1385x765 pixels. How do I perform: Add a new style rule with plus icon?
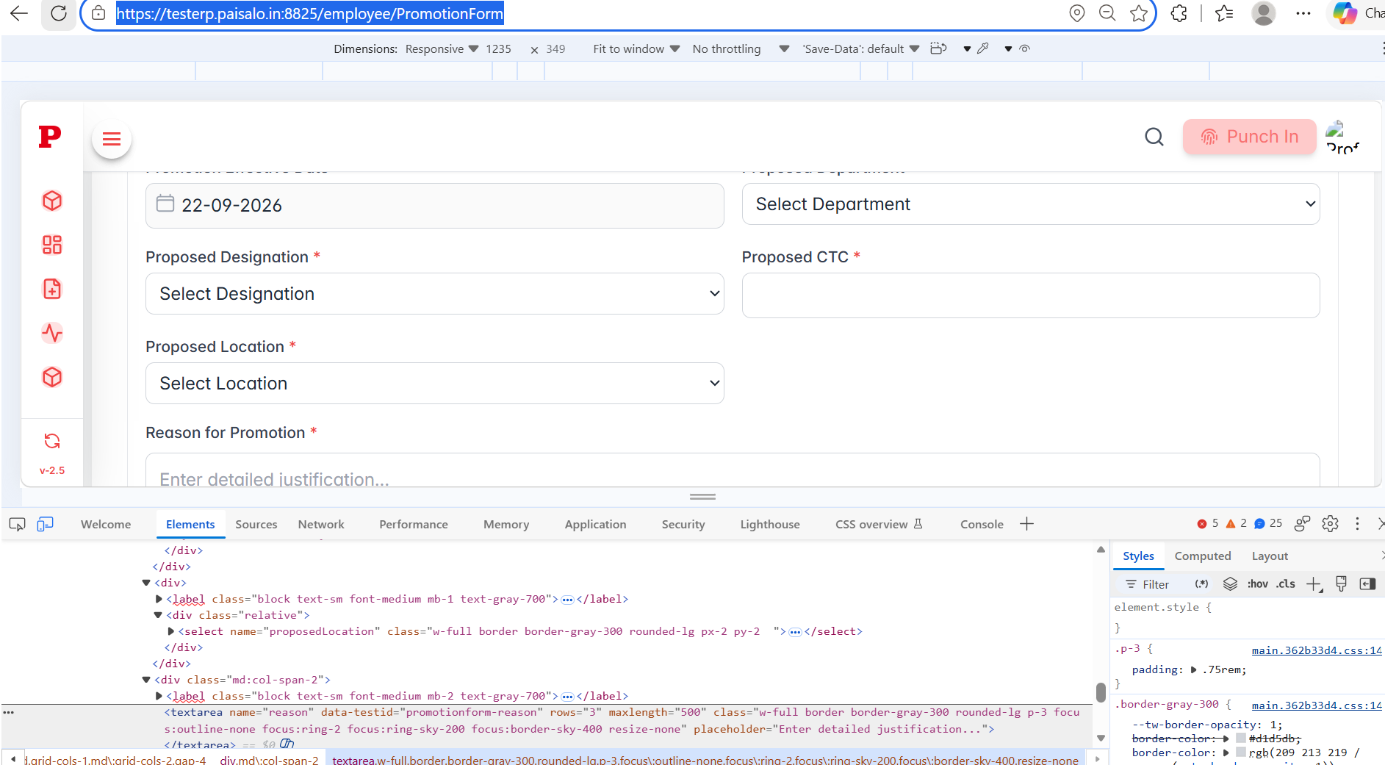click(x=1314, y=584)
